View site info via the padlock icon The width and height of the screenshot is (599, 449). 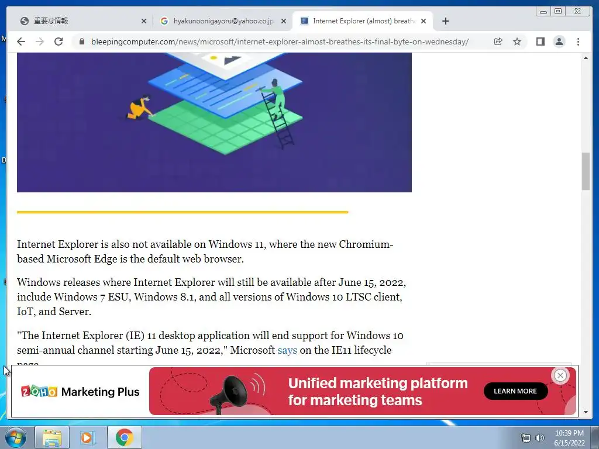[81, 42]
